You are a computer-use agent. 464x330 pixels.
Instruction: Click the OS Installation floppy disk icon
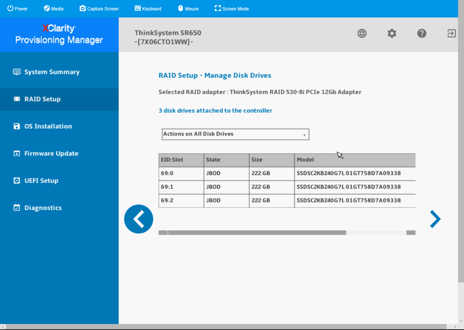click(x=17, y=126)
